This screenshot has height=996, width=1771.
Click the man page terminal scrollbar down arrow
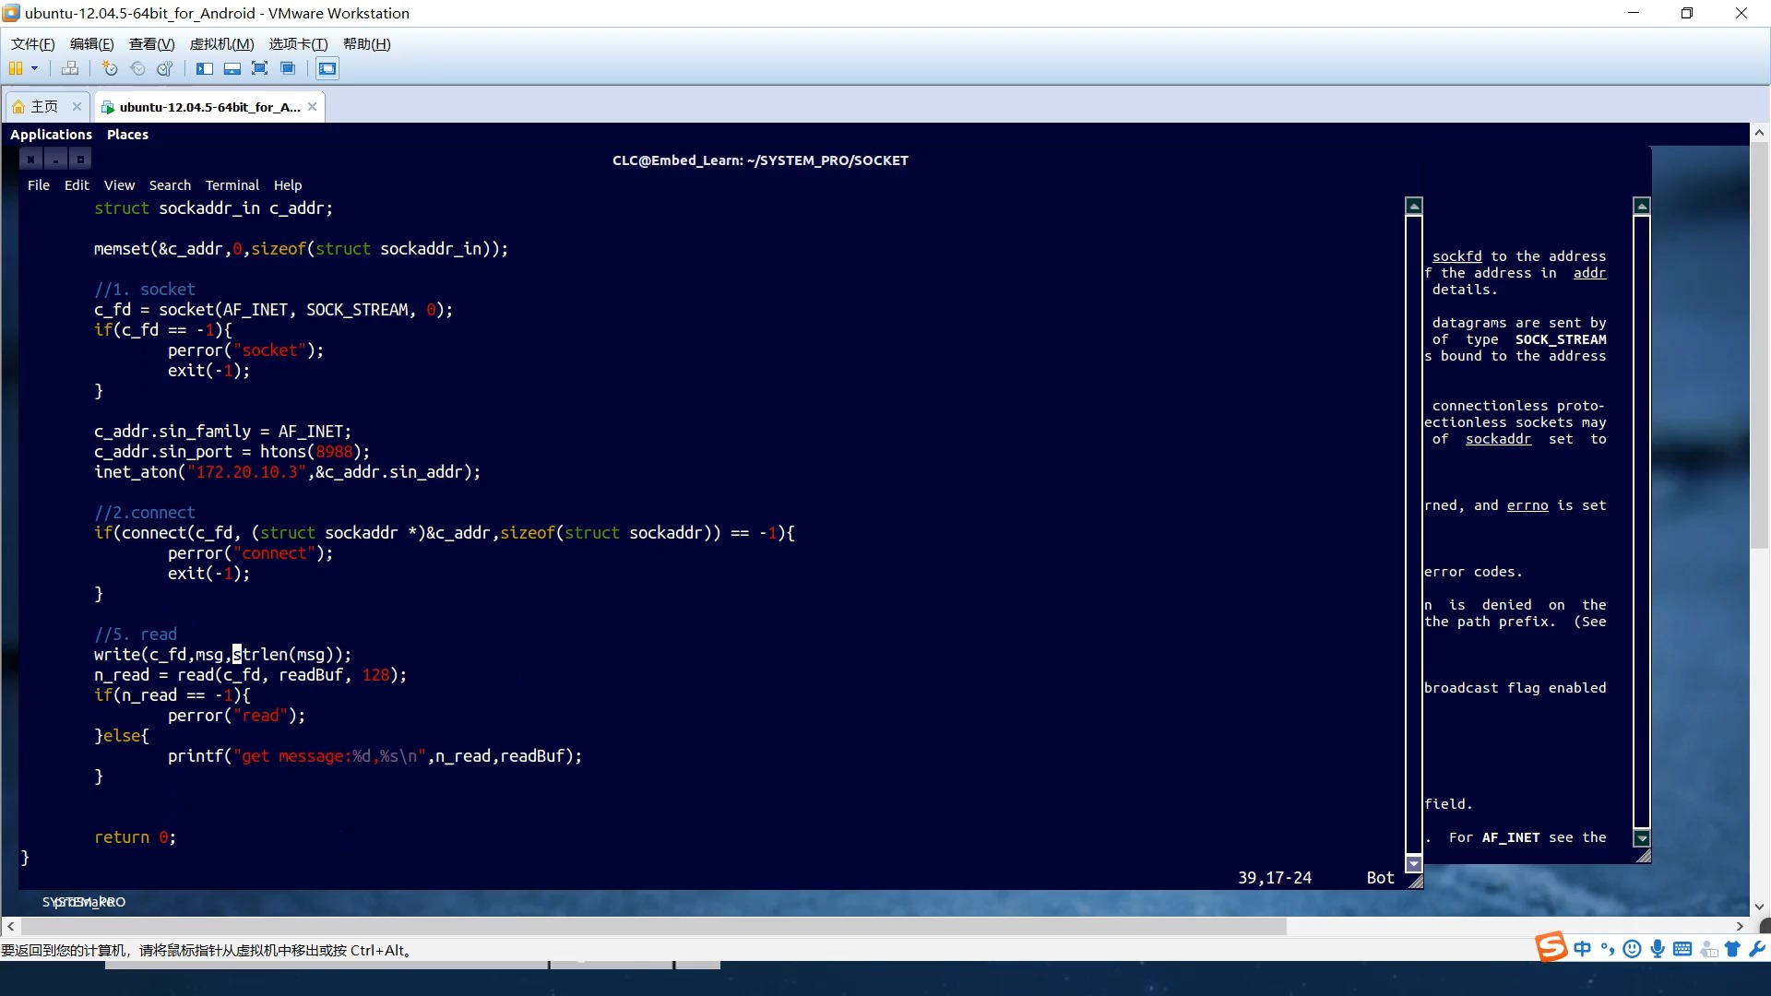click(1641, 838)
